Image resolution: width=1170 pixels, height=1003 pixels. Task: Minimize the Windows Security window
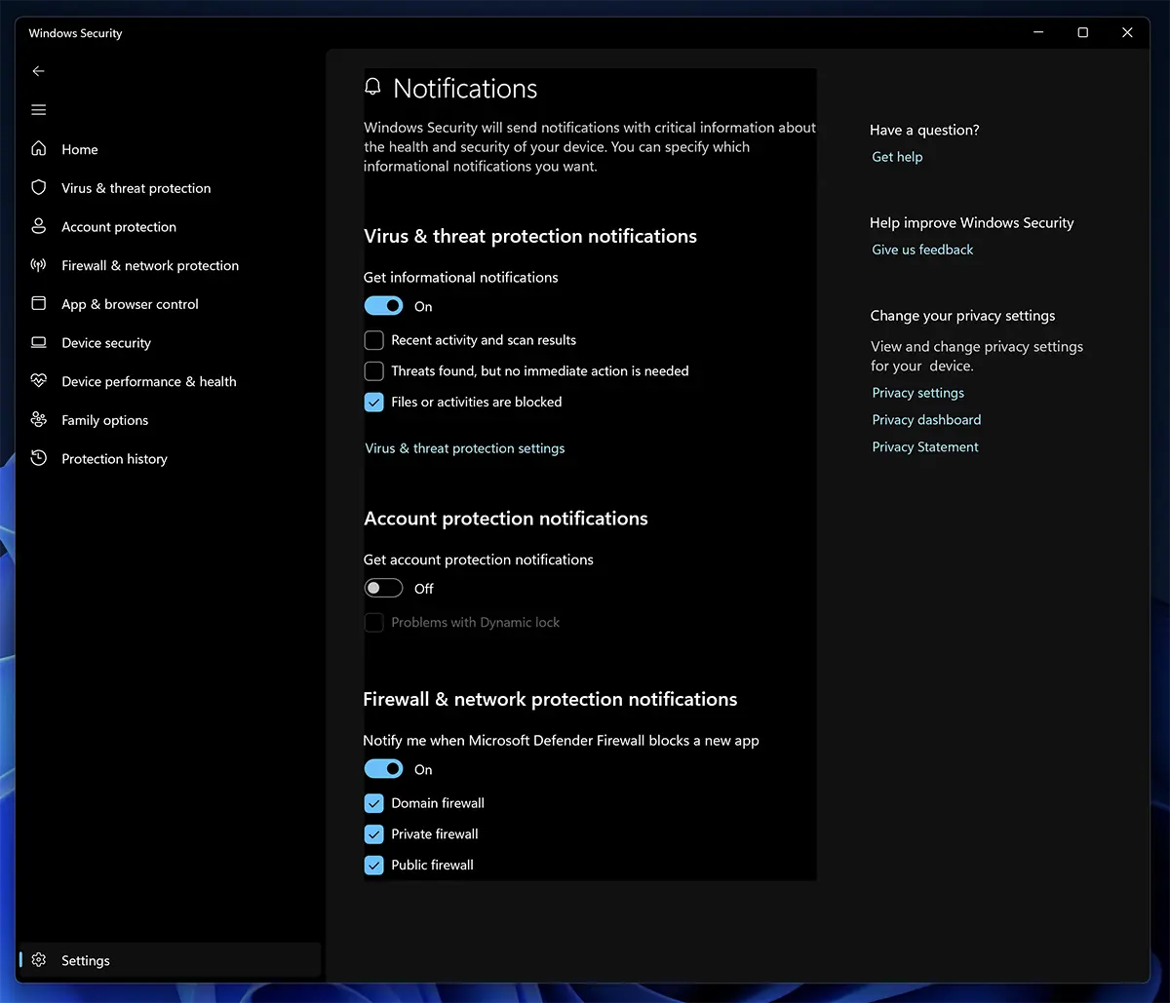coord(1037,32)
